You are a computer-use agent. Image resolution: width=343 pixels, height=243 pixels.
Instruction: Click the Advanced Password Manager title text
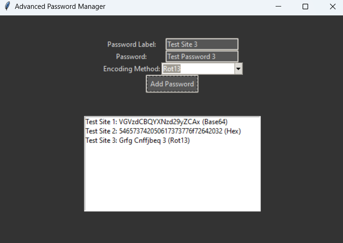(x=60, y=7)
